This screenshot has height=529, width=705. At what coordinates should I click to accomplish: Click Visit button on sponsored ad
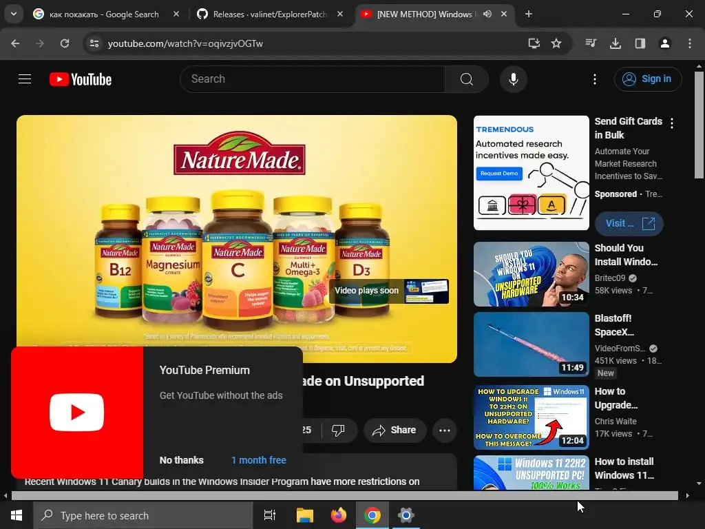click(x=629, y=224)
